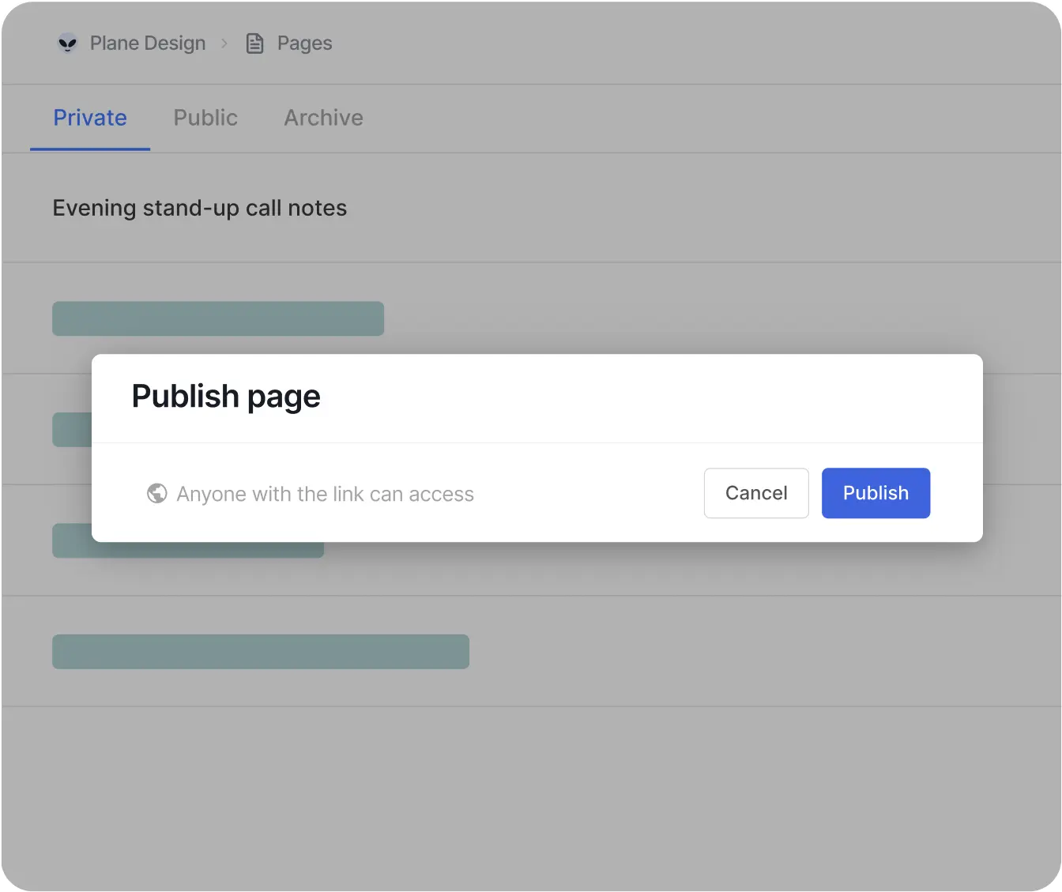Select the longest placeholder bar in the last row
This screenshot has width=1062, height=892.
[261, 652]
